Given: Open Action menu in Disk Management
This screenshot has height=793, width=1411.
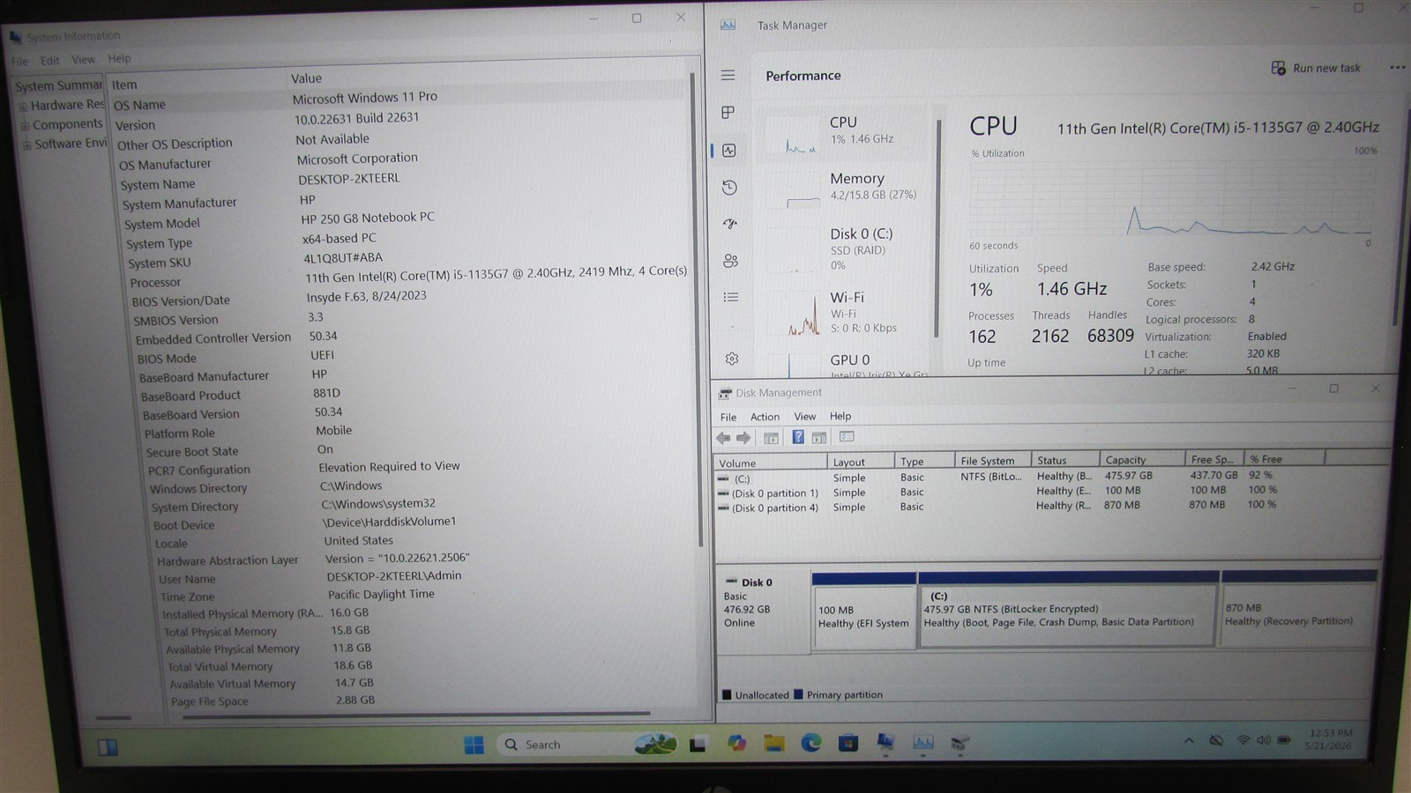Looking at the screenshot, I should [x=765, y=417].
